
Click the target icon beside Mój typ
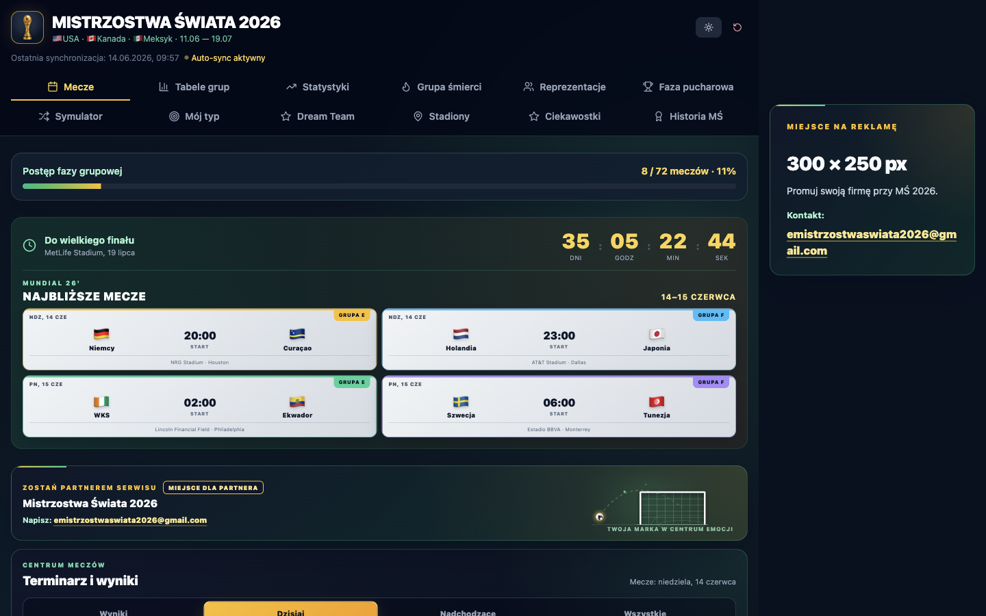click(x=174, y=116)
